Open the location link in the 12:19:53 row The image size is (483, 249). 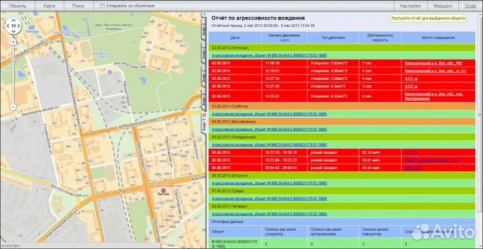(435, 71)
